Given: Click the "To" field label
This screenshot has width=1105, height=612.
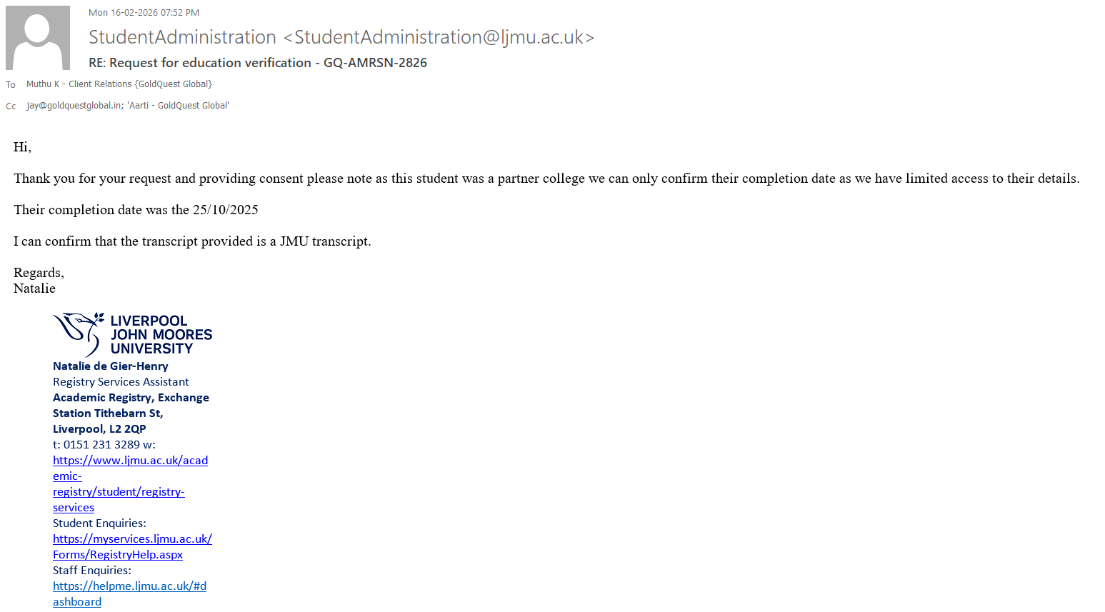Looking at the screenshot, I should click(x=11, y=85).
